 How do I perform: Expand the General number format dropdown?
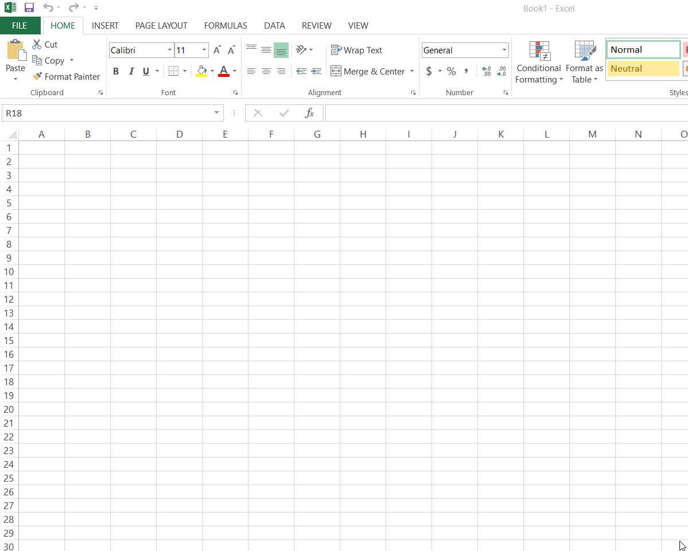coord(504,50)
